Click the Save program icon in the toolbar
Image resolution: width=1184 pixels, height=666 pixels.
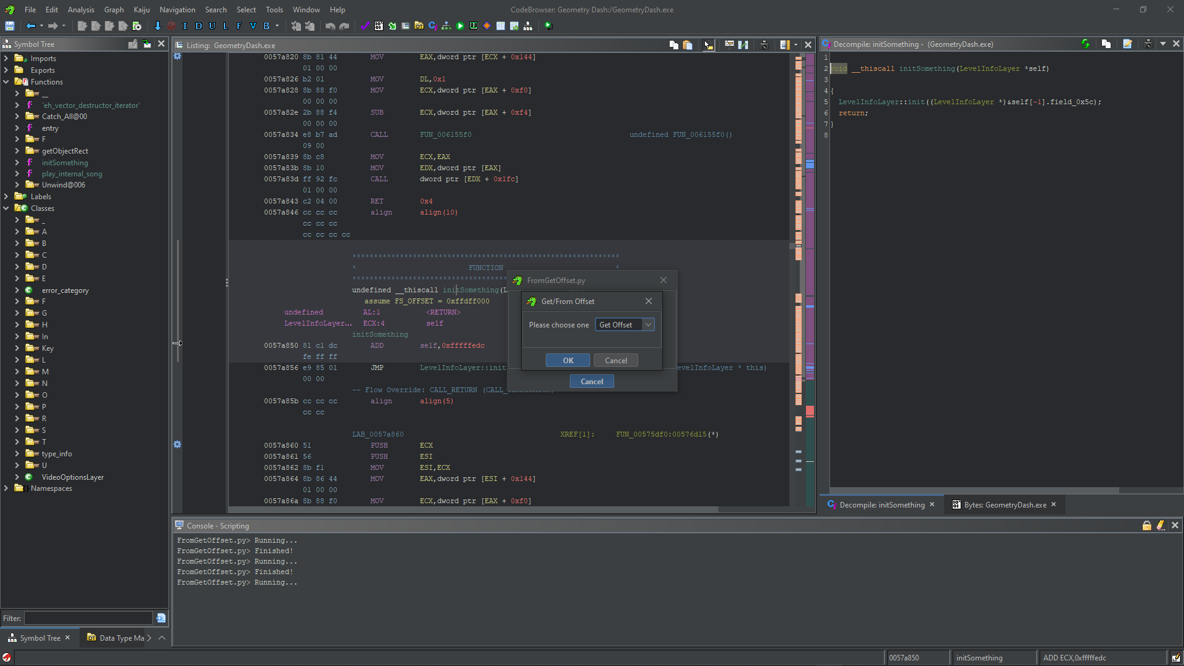[10, 26]
